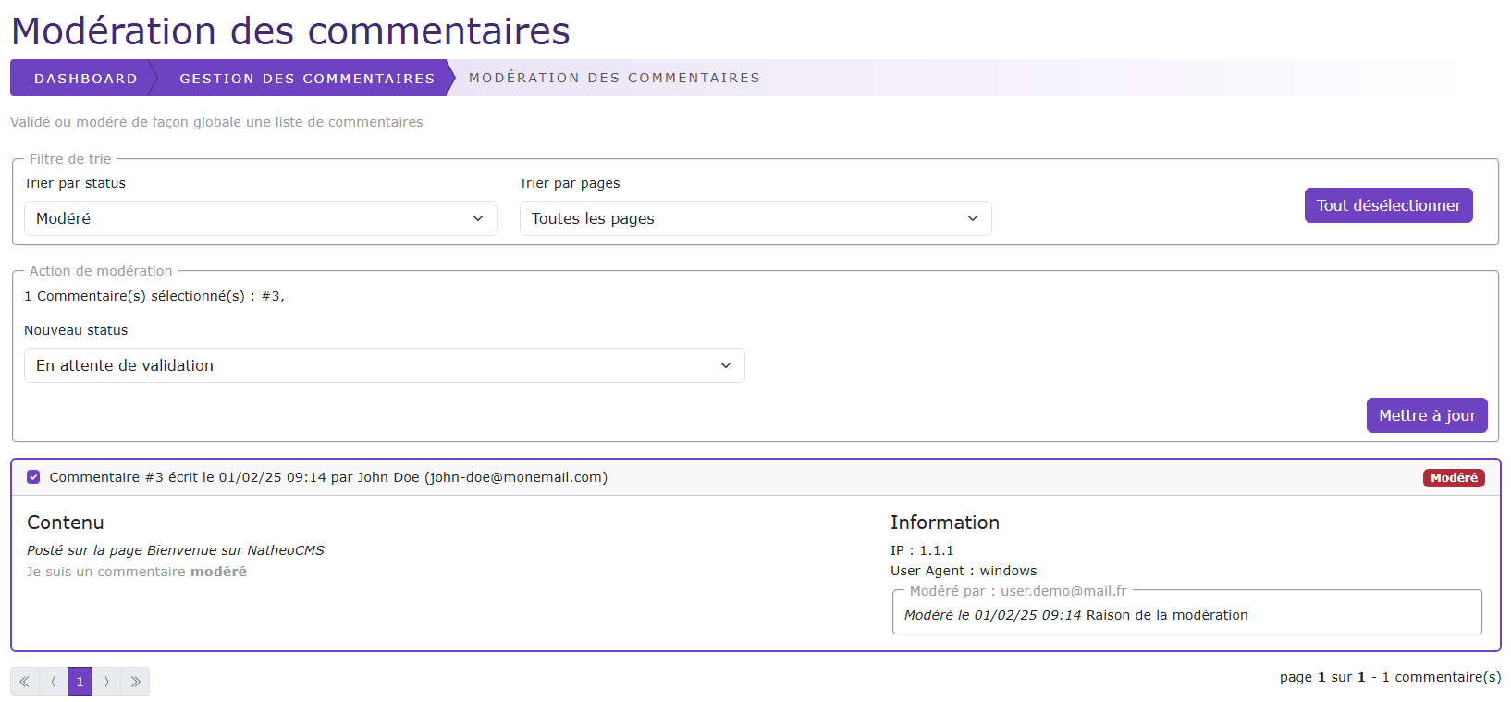Select page 1 in pagination
Screen dimensions: 1511x702
coord(80,682)
